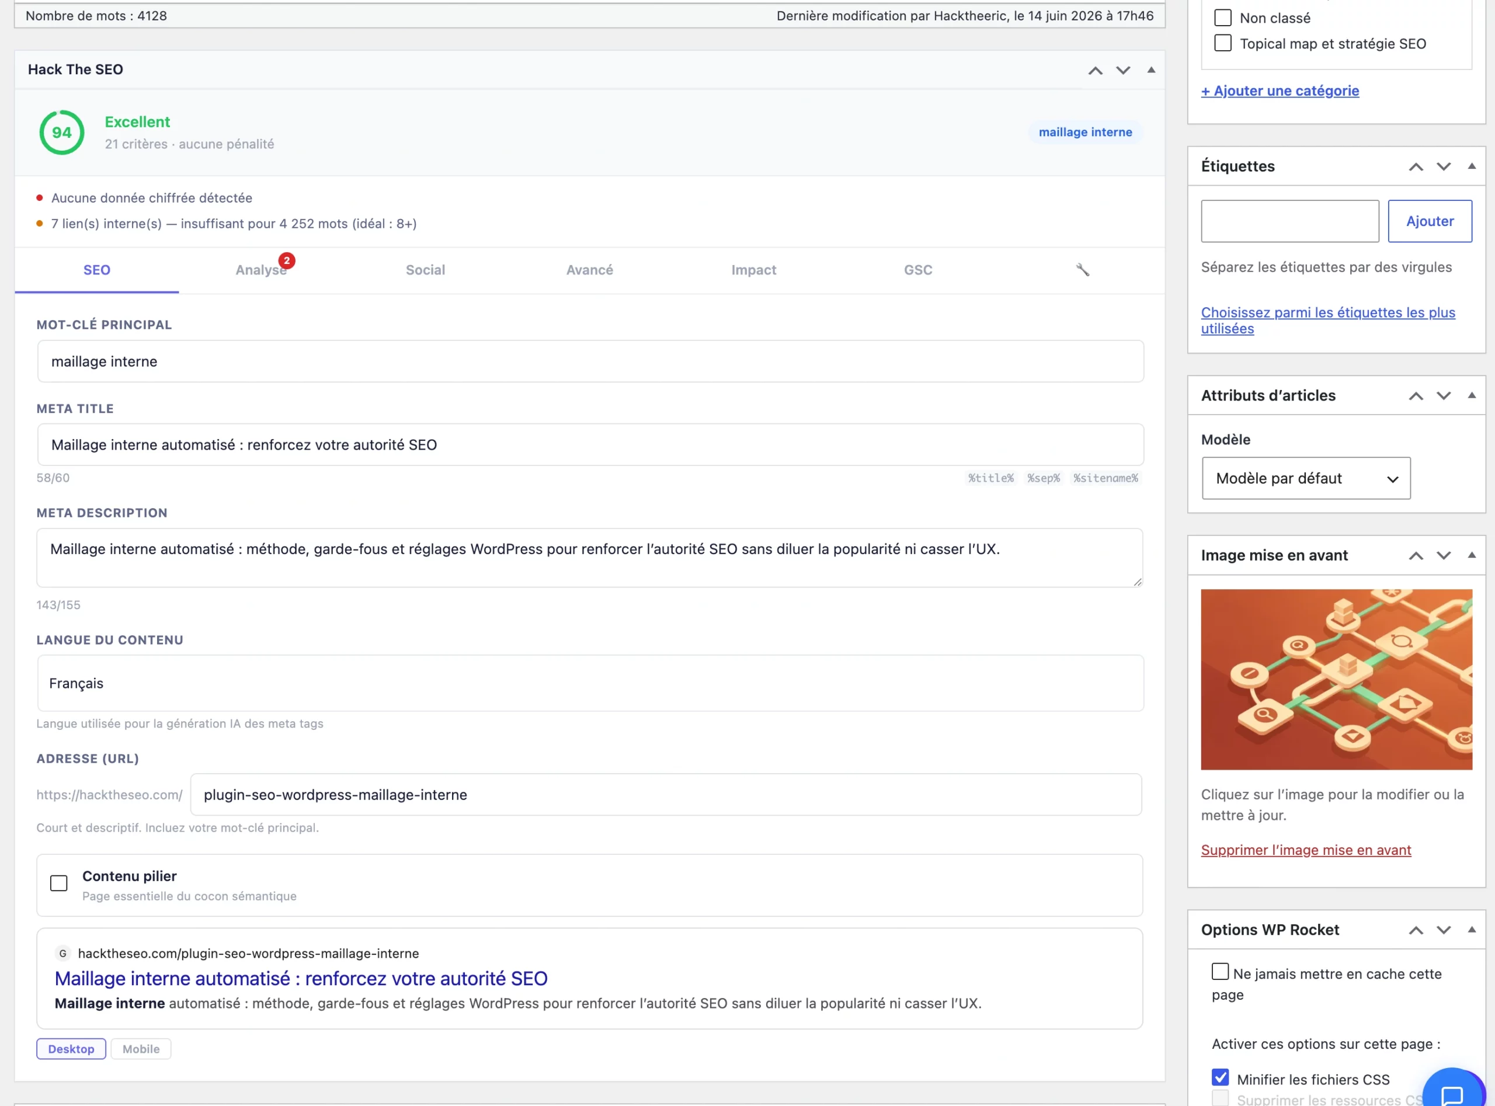This screenshot has height=1106, width=1495.
Task: Click the red notification badge on Analyse
Action: click(287, 260)
